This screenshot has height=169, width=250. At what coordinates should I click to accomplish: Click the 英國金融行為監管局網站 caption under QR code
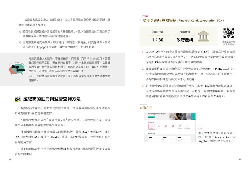[x=229, y=43]
